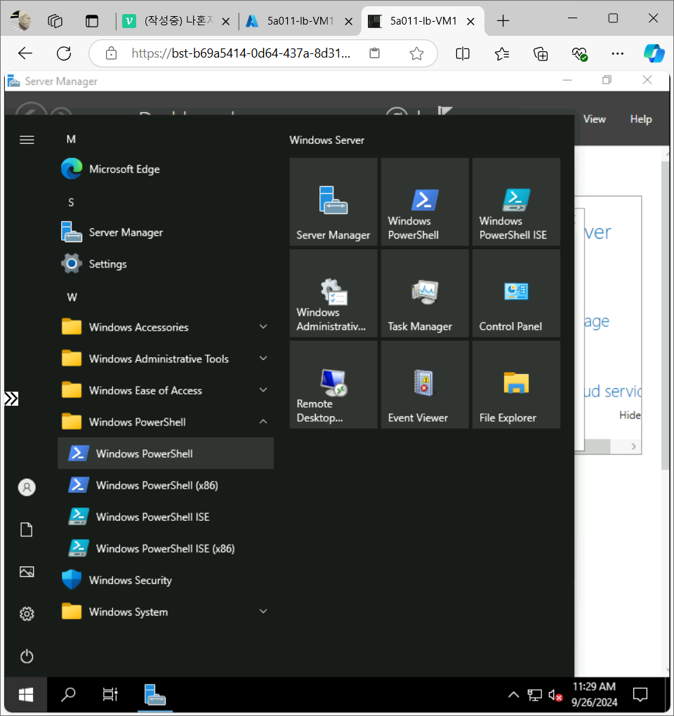Switch to the 작성중 browser tab
Screen dimensions: 674x716
pyautogui.click(x=176, y=21)
